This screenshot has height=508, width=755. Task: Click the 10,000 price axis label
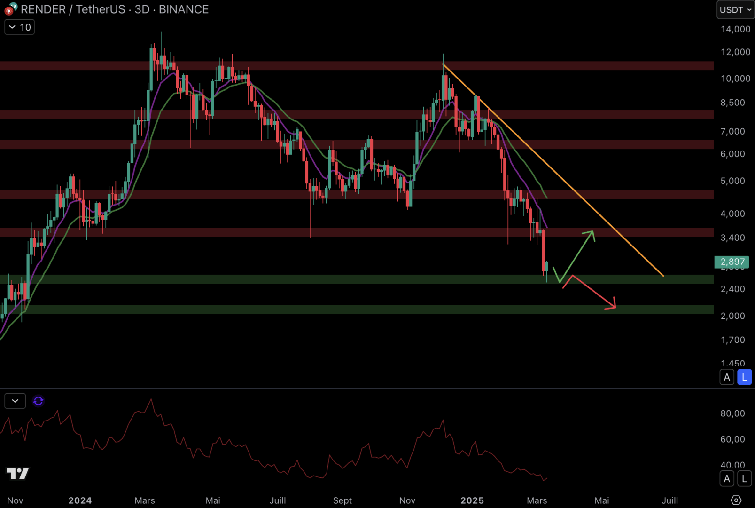[x=735, y=79]
